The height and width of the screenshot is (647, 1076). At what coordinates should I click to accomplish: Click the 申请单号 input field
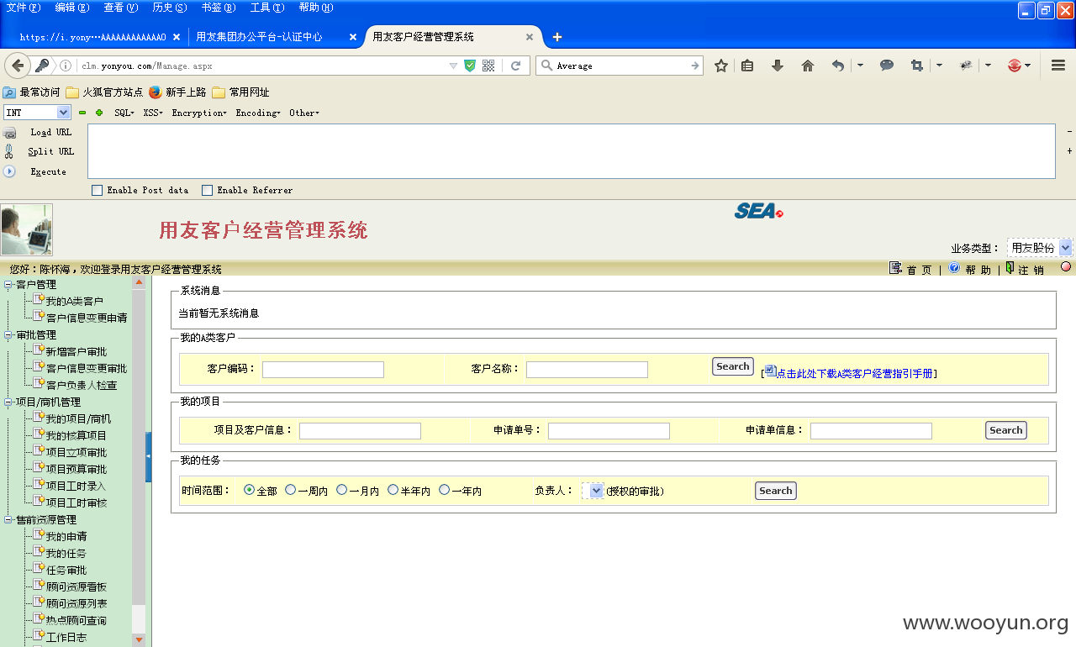click(x=609, y=431)
